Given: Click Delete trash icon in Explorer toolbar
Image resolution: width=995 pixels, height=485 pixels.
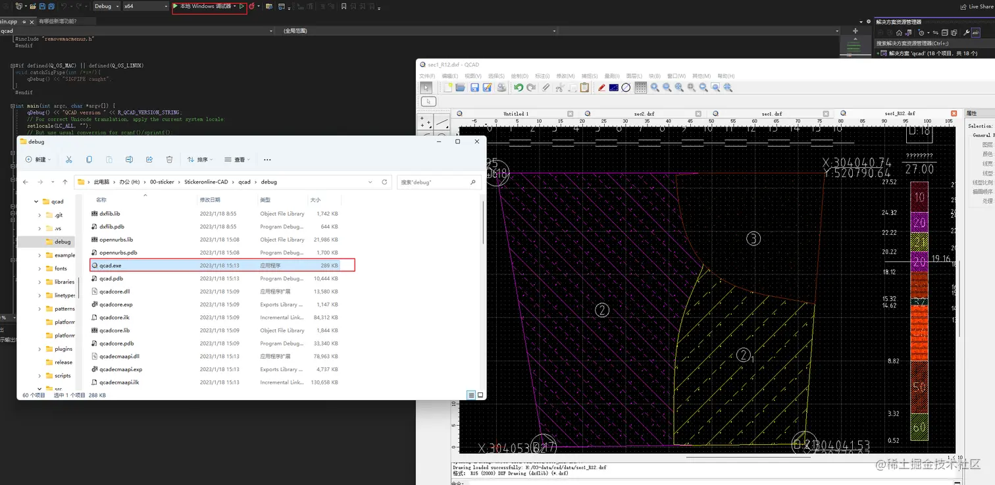Looking at the screenshot, I should (x=169, y=159).
